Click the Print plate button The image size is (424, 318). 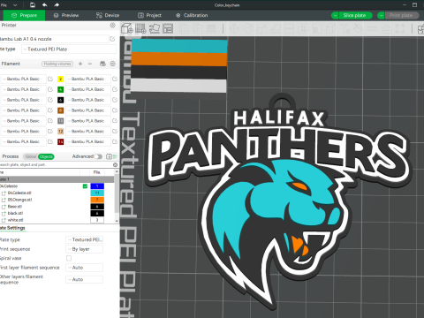[x=401, y=15]
